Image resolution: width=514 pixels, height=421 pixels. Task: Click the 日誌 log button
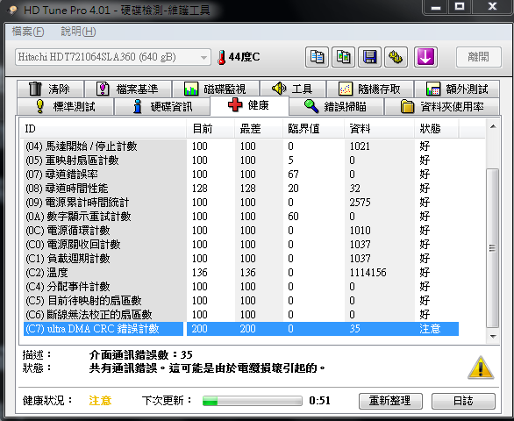point(463,401)
